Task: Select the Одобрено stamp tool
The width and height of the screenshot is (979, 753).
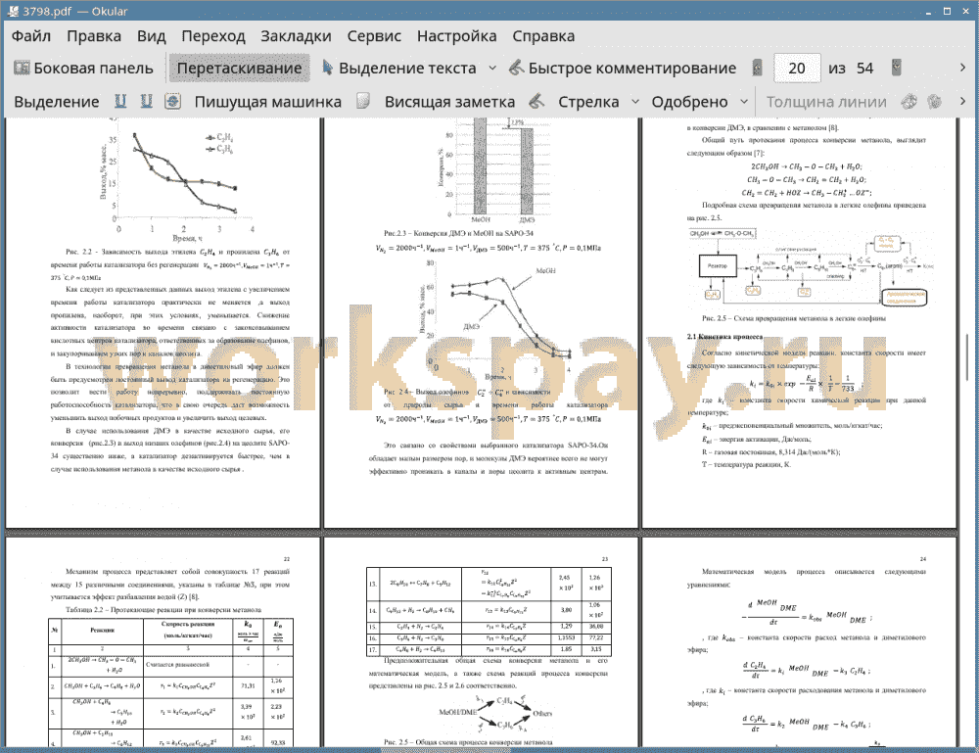Action: [x=689, y=102]
